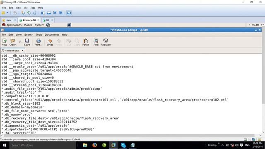
Task: Switch to the Home VMware tab
Action: [x=8, y=20]
